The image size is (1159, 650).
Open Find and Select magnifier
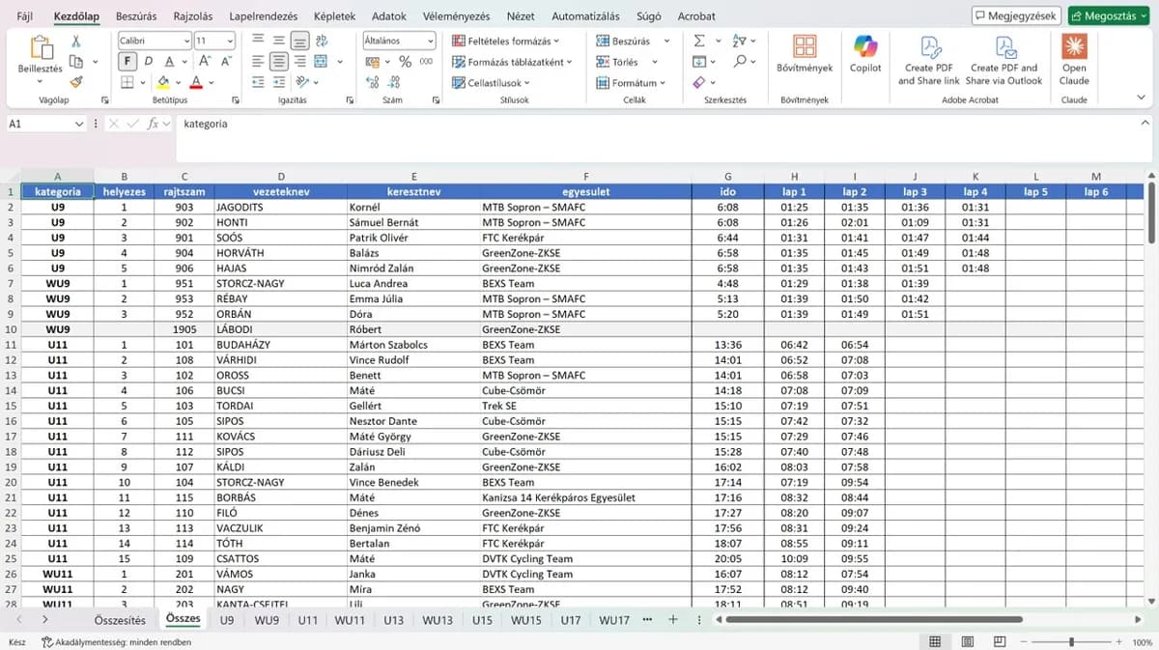coord(739,62)
